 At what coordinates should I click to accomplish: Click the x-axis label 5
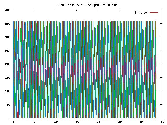click(35, 122)
